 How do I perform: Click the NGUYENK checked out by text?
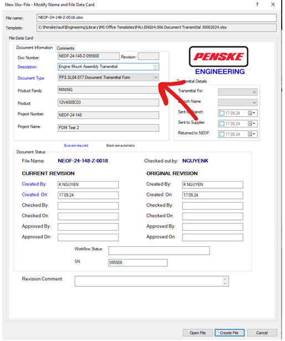(x=195, y=161)
